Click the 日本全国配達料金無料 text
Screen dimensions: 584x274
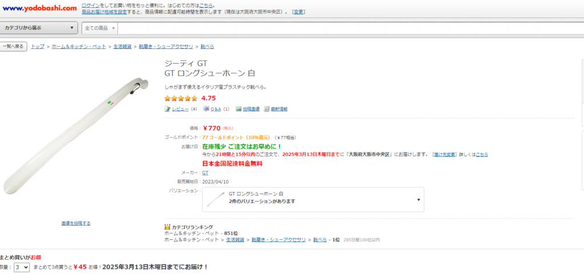pyautogui.click(x=233, y=163)
